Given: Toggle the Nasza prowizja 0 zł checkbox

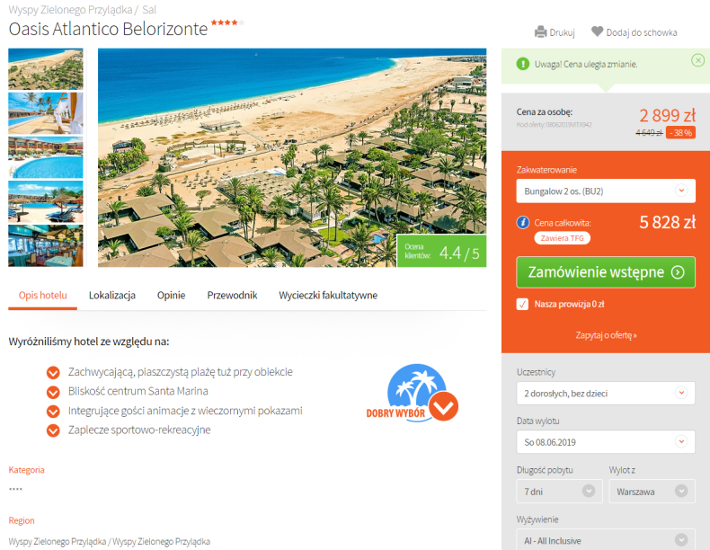Looking at the screenshot, I should pyautogui.click(x=522, y=304).
